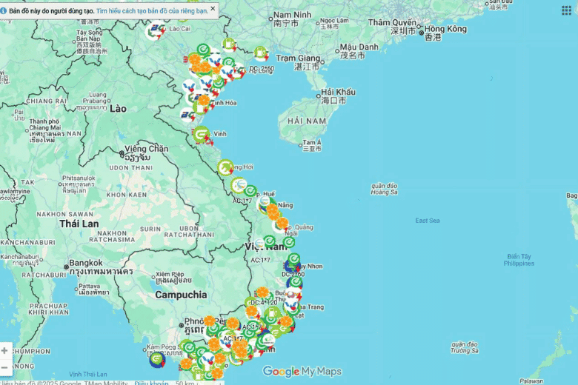Select the green marker beside Quảng Ngãi label
578x385 pixels.
click(289, 242)
